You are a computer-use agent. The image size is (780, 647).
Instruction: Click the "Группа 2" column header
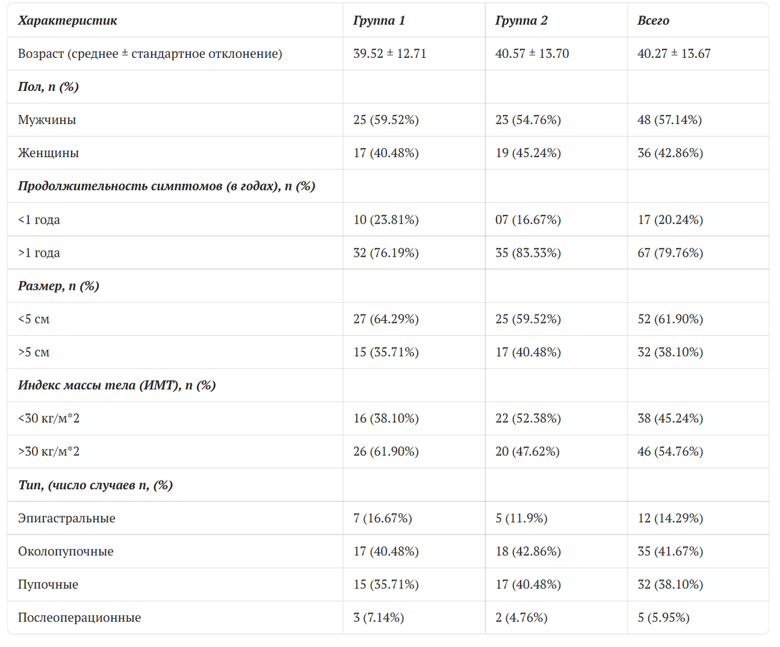pos(521,21)
